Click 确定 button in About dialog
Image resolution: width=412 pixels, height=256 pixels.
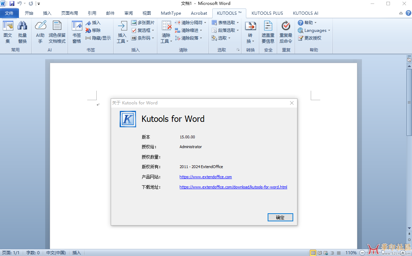[x=280, y=217]
